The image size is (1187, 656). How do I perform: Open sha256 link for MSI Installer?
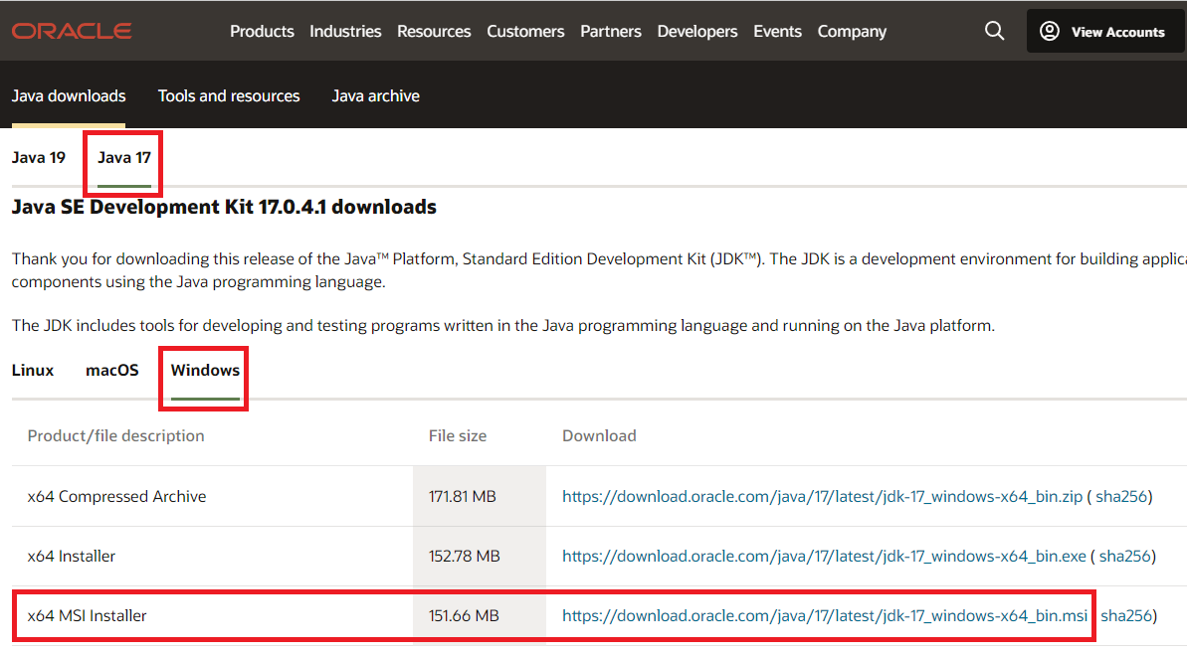[1126, 616]
